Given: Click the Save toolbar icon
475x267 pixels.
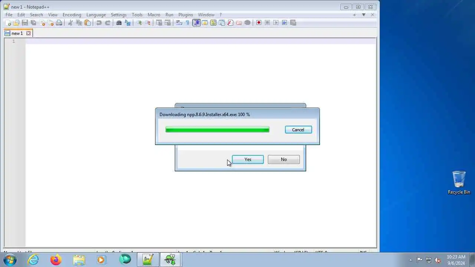Looking at the screenshot, I should (x=25, y=23).
